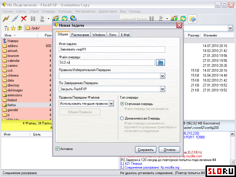This screenshot has height=177, width=236.
Task: Open the Сессии menu
Action: tap(8, 11)
